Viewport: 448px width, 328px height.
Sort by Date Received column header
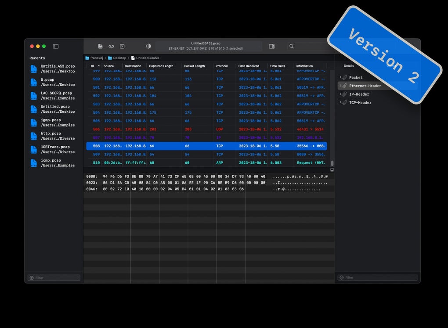[251, 66]
